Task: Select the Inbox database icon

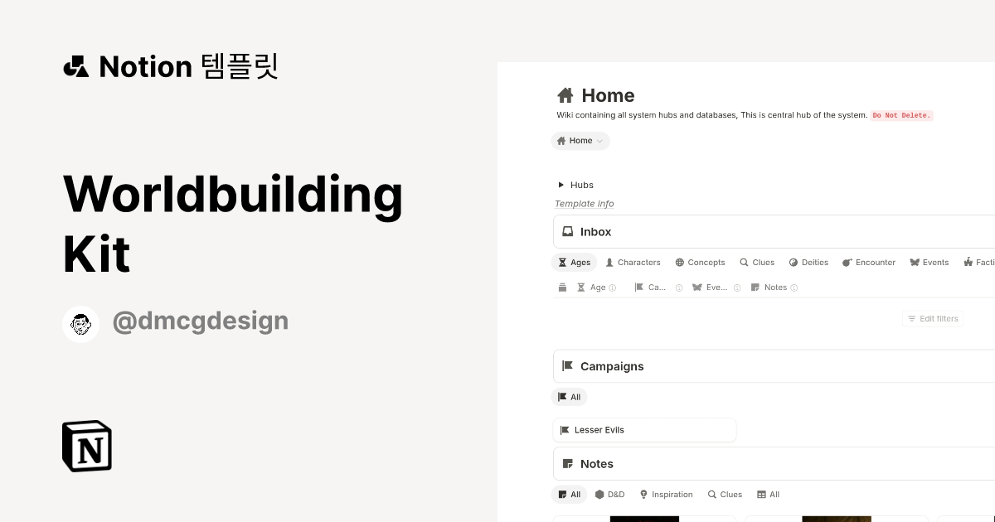Action: tap(568, 231)
